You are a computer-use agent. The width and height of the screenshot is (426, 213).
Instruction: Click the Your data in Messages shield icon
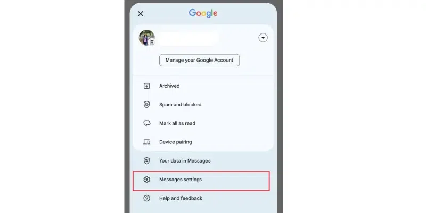click(147, 161)
